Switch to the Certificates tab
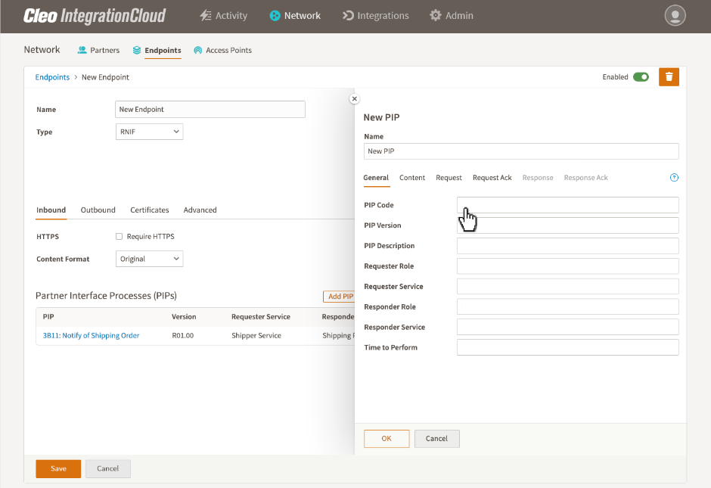 pyautogui.click(x=150, y=210)
